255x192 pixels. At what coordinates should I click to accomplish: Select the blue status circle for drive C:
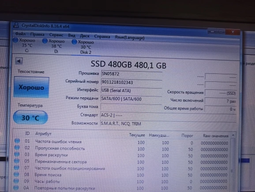[x=15, y=40]
